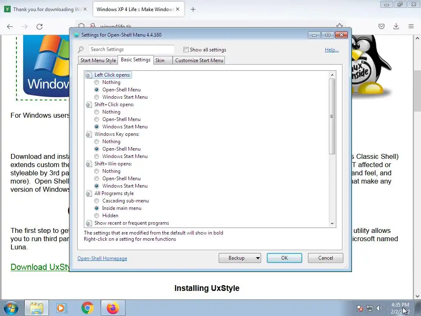The image size is (421, 316).
Task: Confirm settings with OK button
Action: (285, 258)
